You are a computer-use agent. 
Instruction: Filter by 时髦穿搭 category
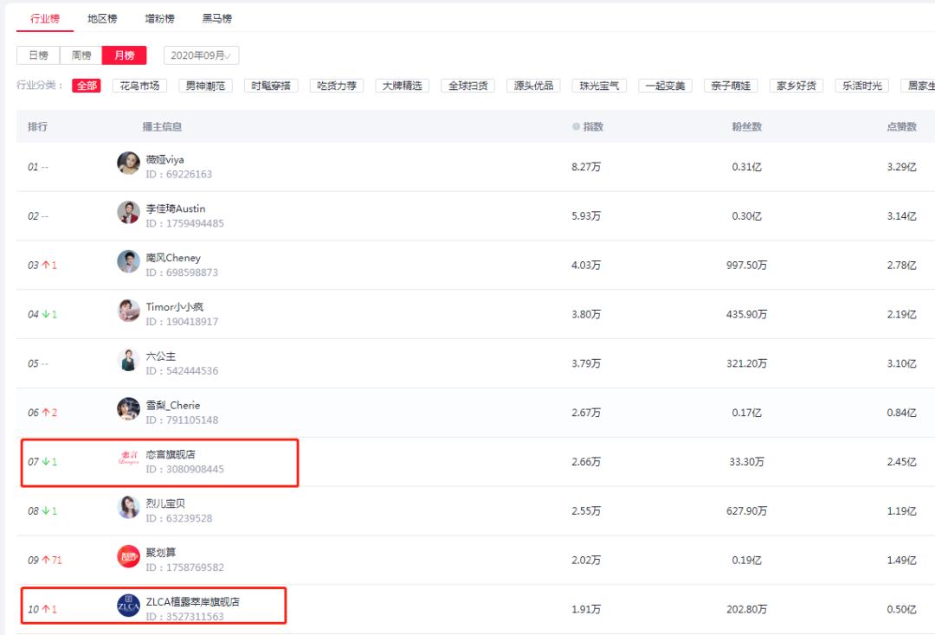tap(271, 85)
